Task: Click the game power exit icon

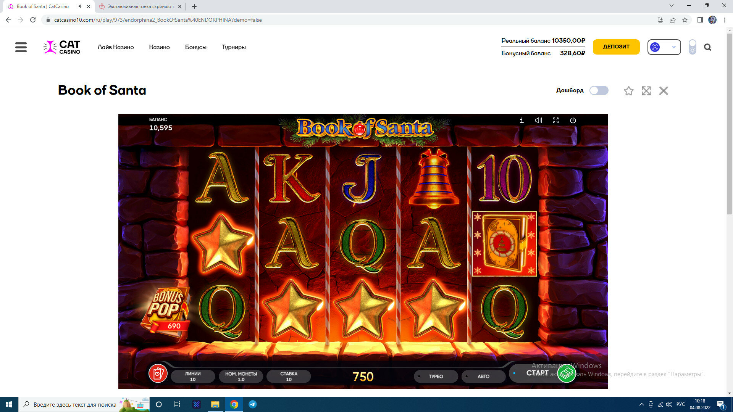Action: [x=573, y=120]
